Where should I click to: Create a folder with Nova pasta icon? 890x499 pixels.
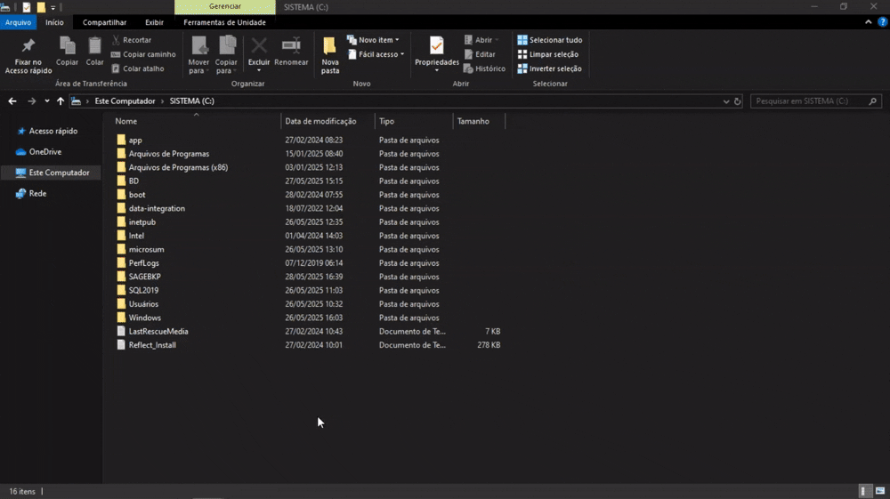pos(329,46)
